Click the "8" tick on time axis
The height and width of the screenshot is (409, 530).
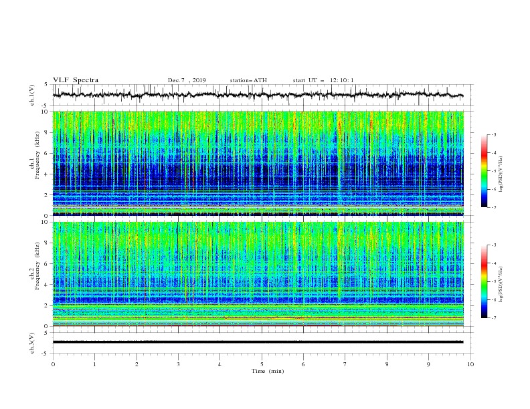[387, 364]
